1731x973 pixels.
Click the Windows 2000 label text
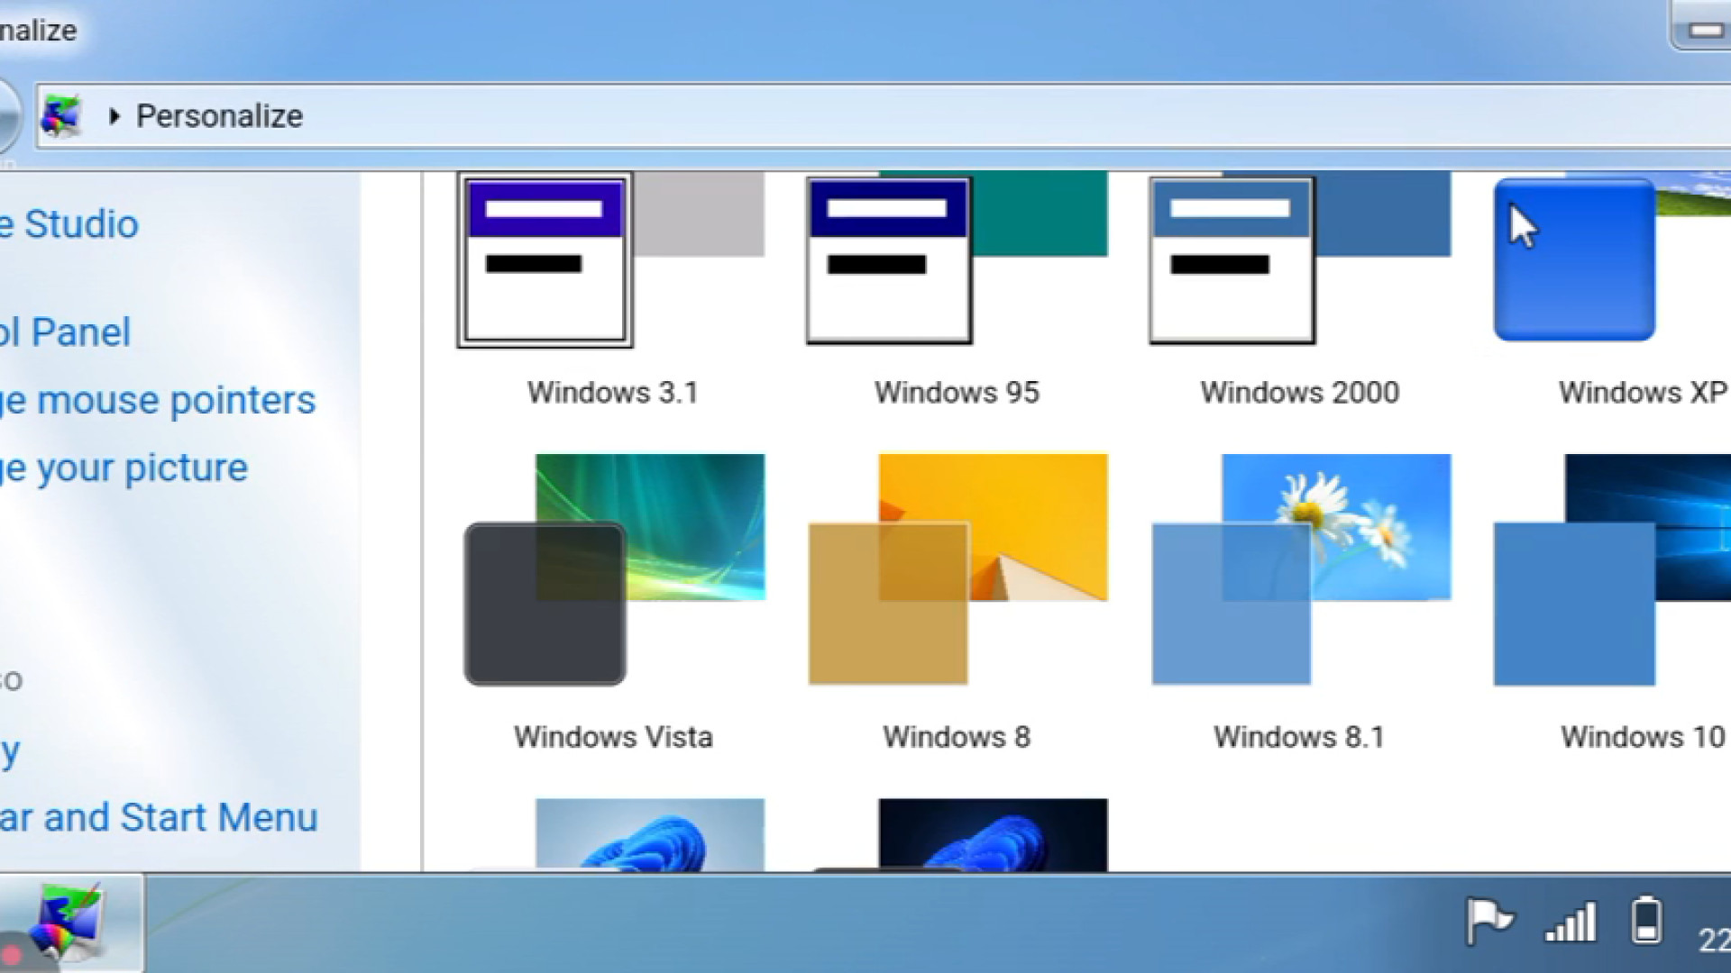[x=1300, y=393]
